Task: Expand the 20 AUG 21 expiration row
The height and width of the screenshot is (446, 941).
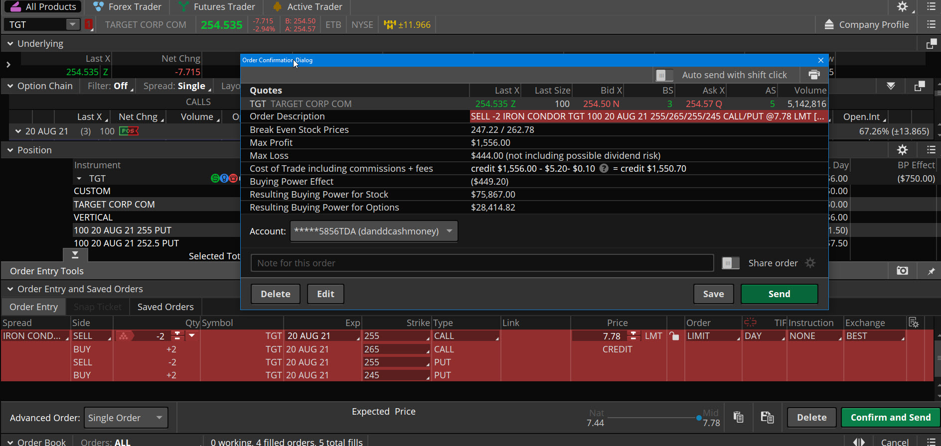Action: 18,131
